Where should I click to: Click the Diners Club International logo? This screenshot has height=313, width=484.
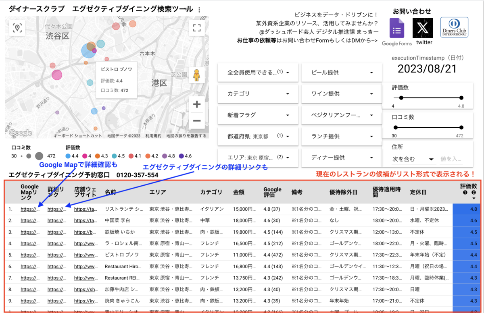pyautogui.click(x=454, y=27)
